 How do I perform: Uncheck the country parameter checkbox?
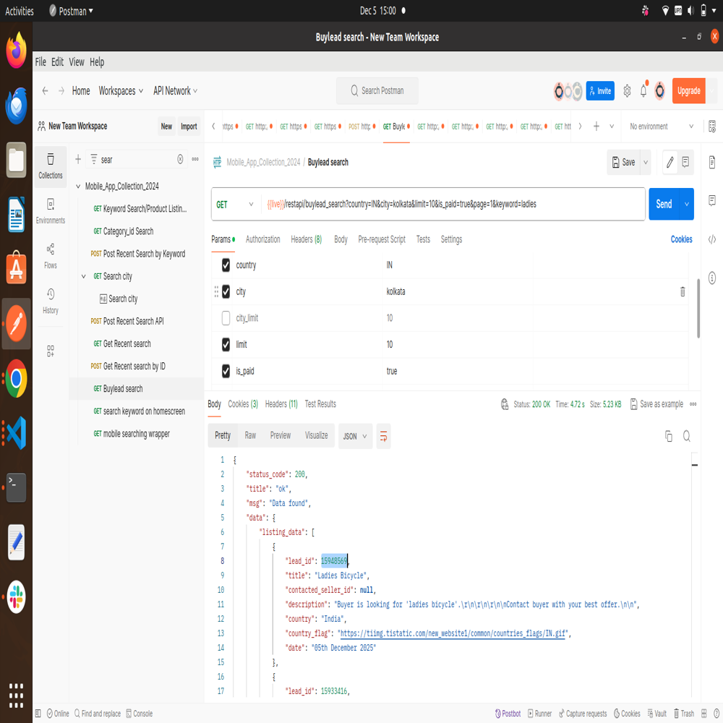[226, 265]
